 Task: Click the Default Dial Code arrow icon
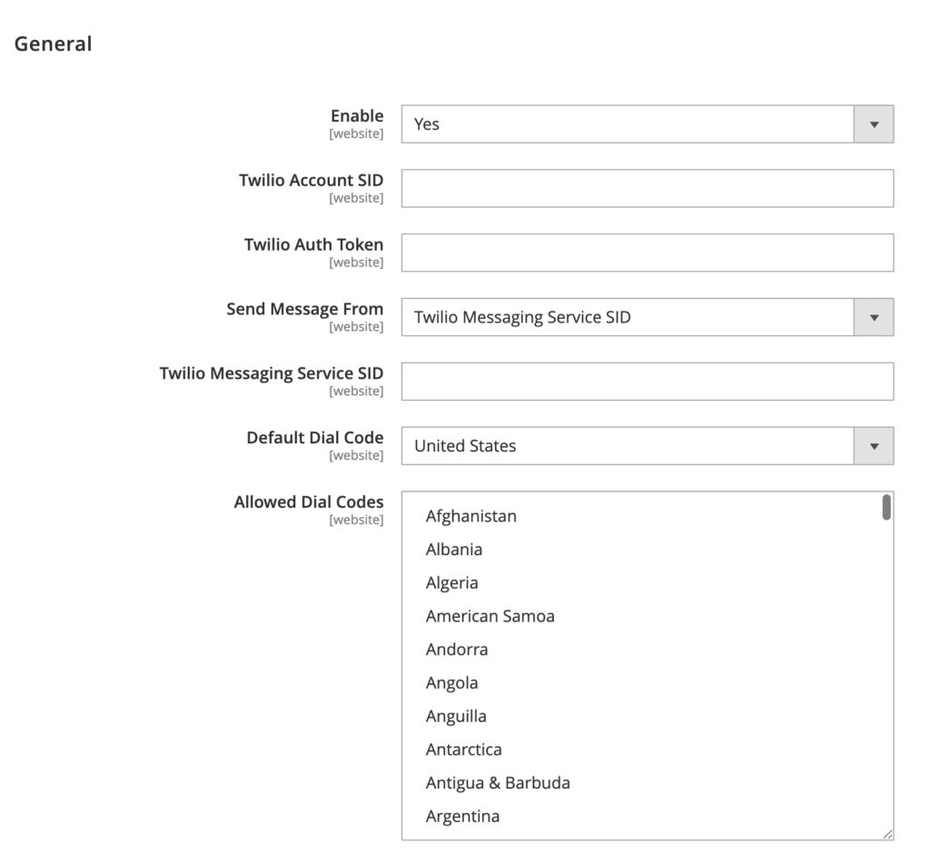[x=874, y=446]
